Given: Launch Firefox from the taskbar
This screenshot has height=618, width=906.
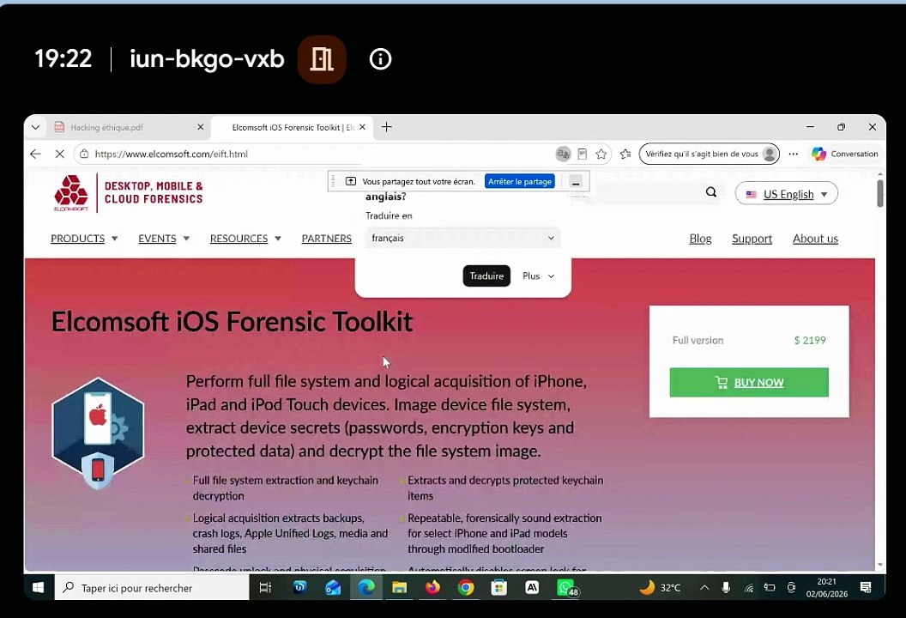Looking at the screenshot, I should click(432, 588).
